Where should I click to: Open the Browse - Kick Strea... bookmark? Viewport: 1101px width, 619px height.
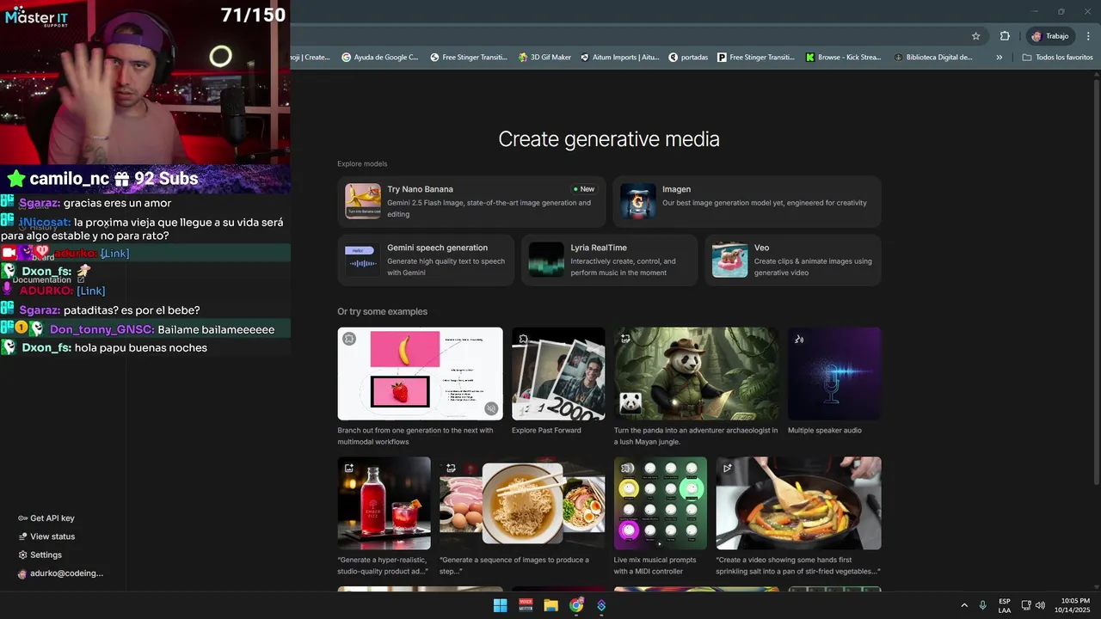point(843,58)
